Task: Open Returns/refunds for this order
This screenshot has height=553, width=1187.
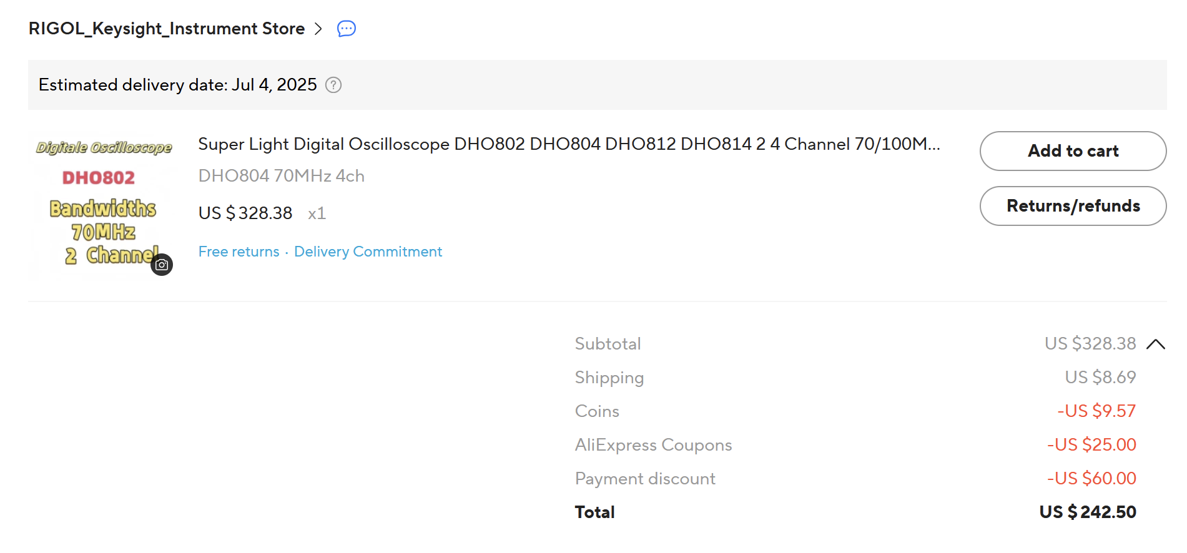Action: pyautogui.click(x=1073, y=206)
